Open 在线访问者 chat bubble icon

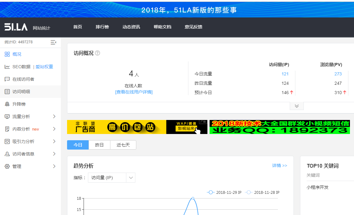pyautogui.click(x=7, y=79)
